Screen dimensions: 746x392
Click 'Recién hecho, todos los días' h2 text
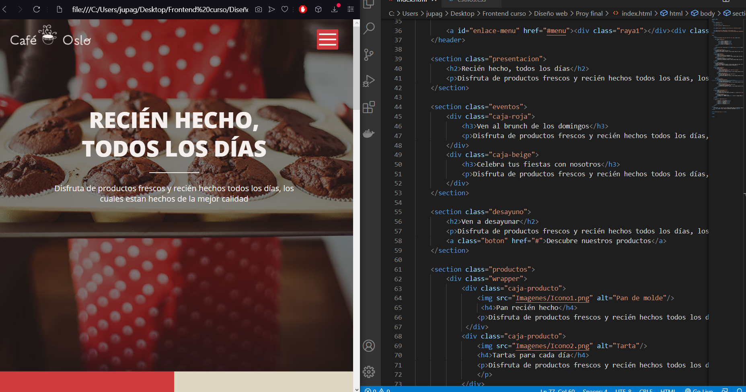pos(516,68)
